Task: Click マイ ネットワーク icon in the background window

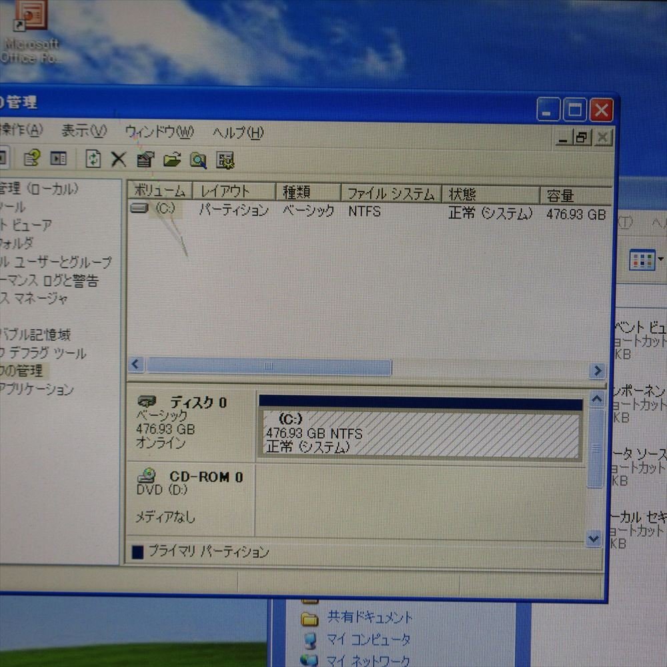Action: coord(309,660)
